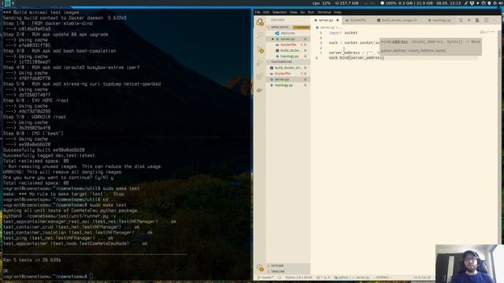The width and height of the screenshot is (504, 283).
Task: Click the NORMAL vim mode indicator in status bar
Action: (382, 277)
